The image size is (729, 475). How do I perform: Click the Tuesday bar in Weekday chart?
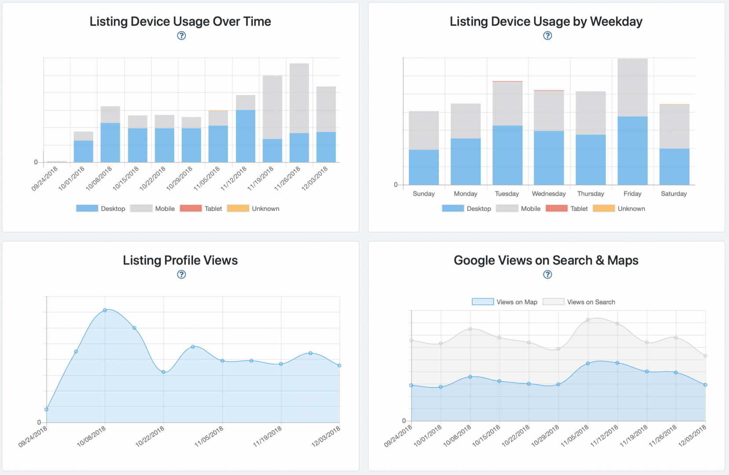507,133
